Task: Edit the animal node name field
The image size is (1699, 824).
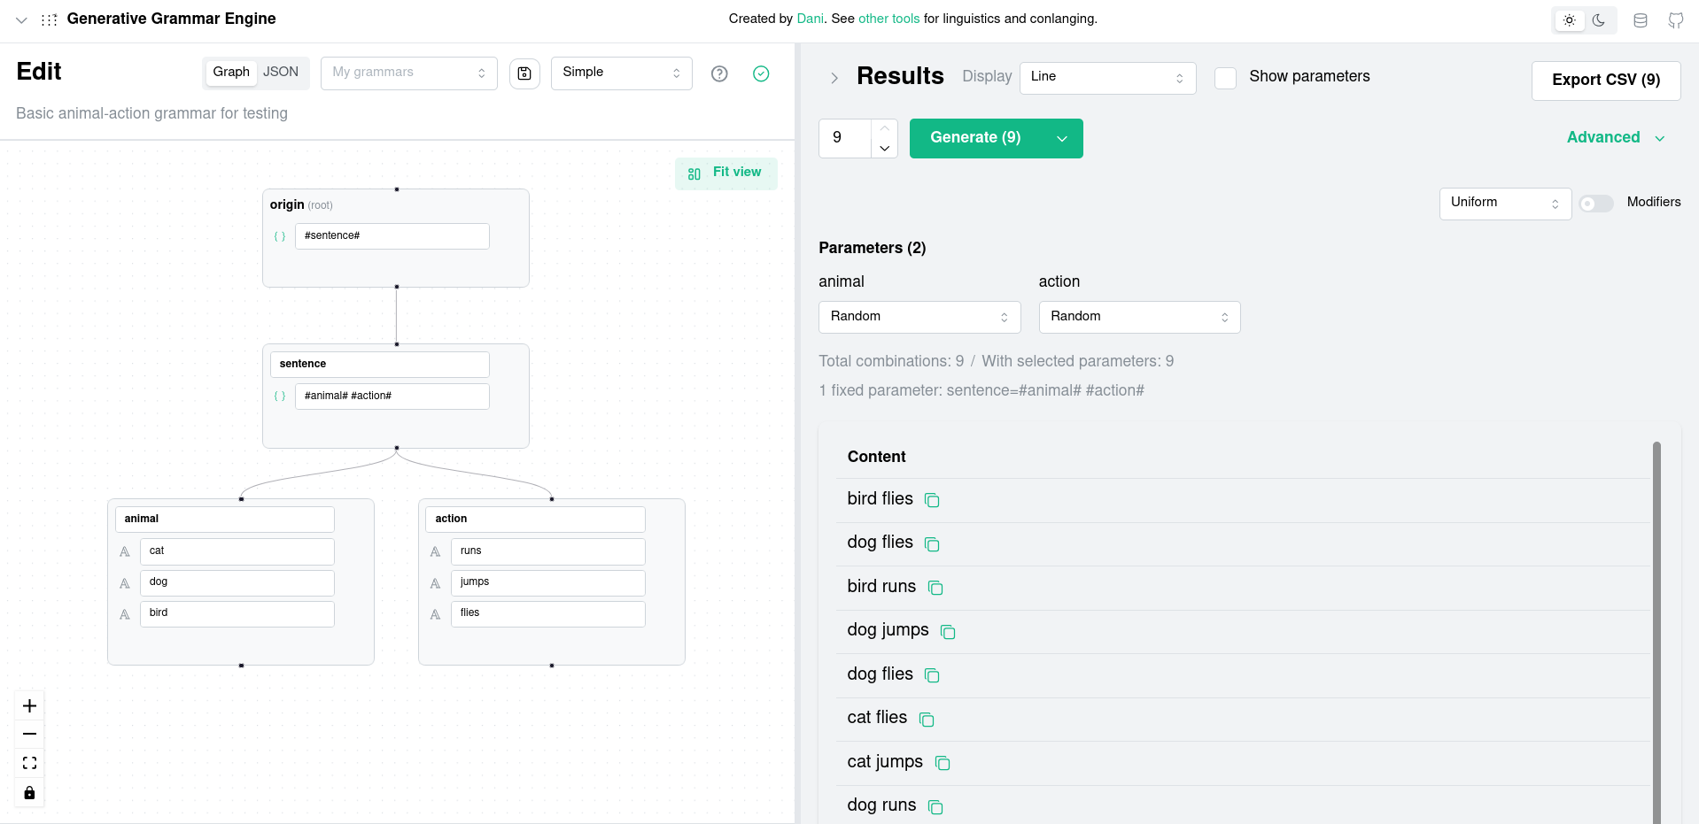Action: coord(225,520)
